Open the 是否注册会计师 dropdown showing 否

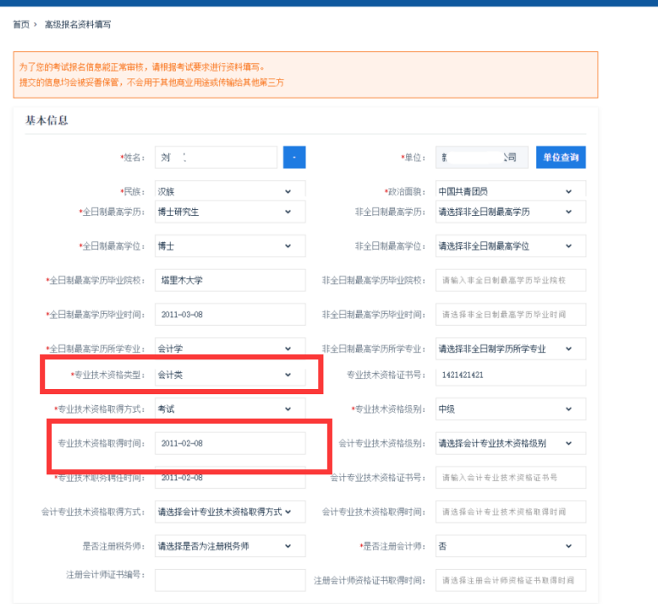[x=510, y=546]
